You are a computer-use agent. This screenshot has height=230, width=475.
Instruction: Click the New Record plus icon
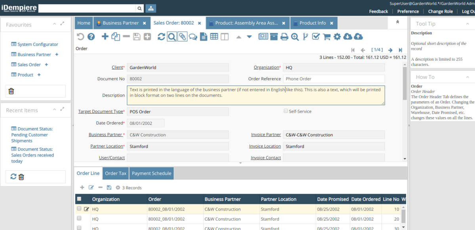pos(105,37)
